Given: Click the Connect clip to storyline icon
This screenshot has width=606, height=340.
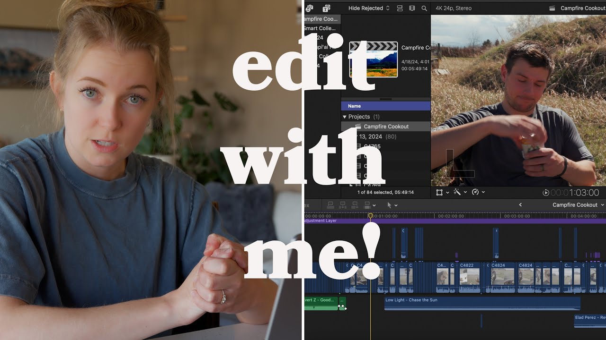Looking at the screenshot, I should point(330,205).
